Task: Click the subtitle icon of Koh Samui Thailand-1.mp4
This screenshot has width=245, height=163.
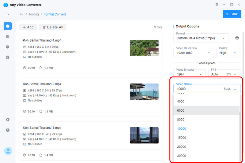Action: [x=24, y=57]
